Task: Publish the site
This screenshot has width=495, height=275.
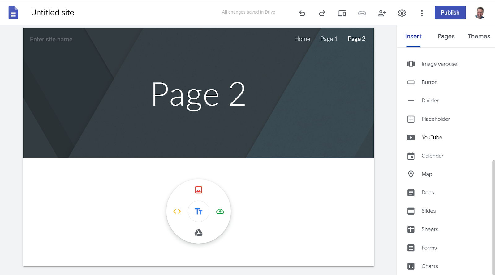Action: coord(450,13)
